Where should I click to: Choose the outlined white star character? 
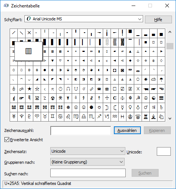click(x=37, y=89)
